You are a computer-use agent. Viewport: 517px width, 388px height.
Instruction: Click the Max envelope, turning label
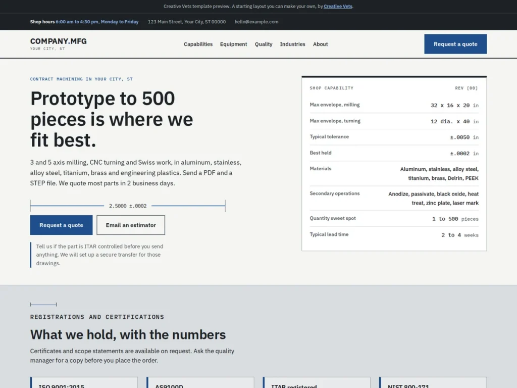pos(335,121)
